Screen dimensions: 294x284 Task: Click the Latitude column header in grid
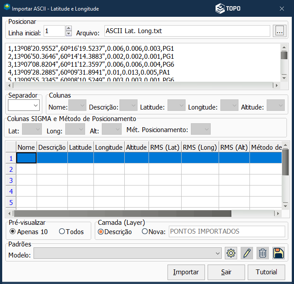click(80, 148)
